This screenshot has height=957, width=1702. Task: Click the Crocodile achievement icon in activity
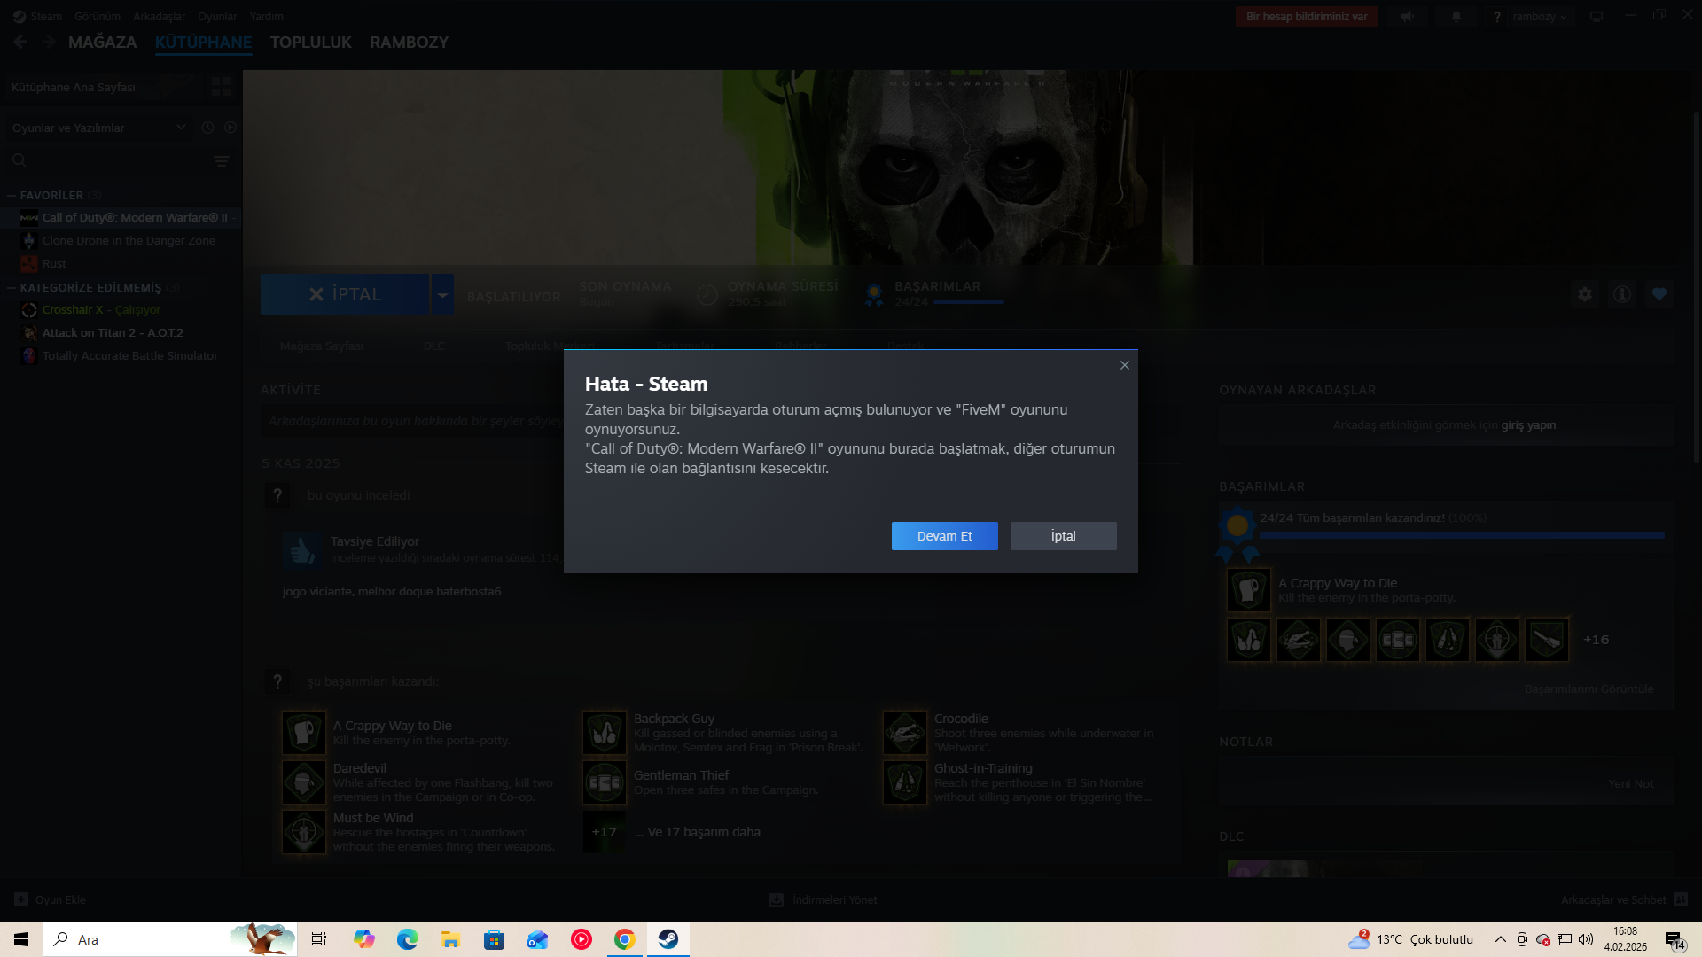905,733
